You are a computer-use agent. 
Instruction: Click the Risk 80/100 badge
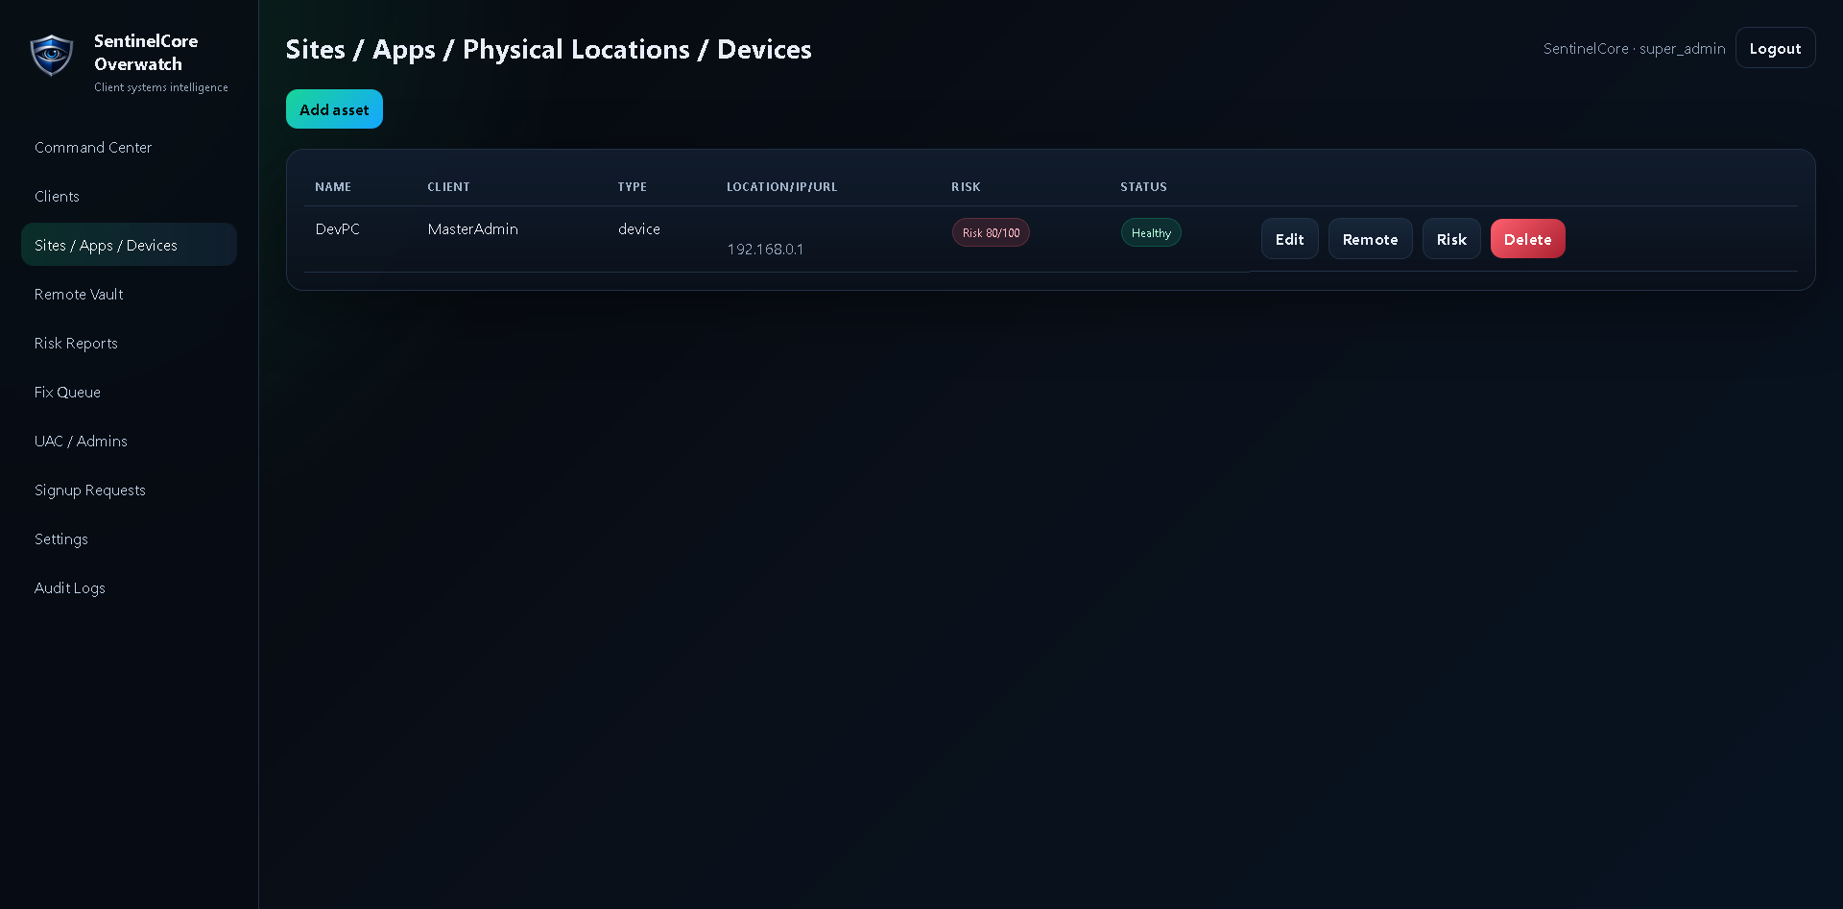(991, 232)
